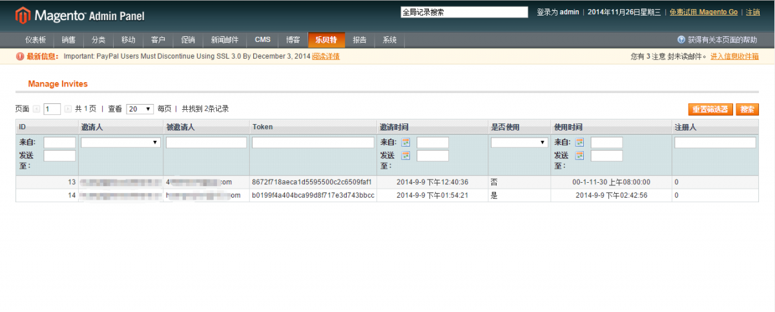Click the previous page arrow icon
The image size is (775, 312).
point(37,109)
